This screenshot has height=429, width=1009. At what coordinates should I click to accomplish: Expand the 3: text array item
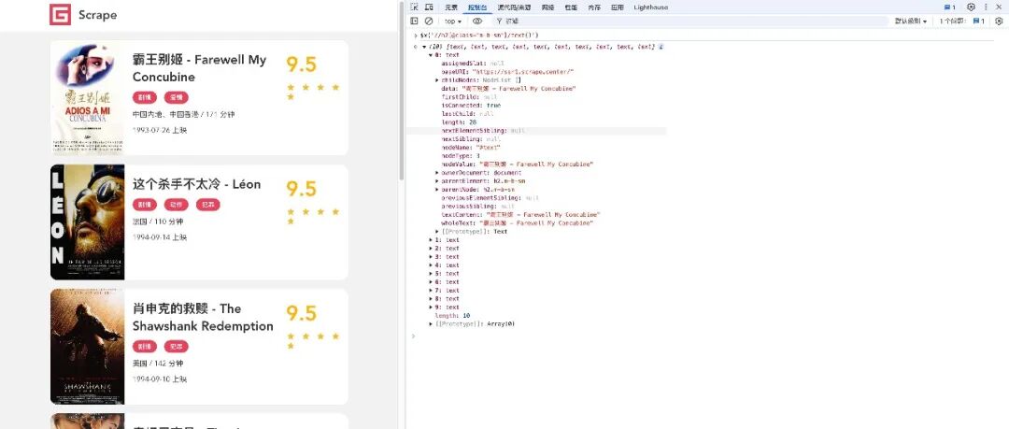tap(431, 256)
